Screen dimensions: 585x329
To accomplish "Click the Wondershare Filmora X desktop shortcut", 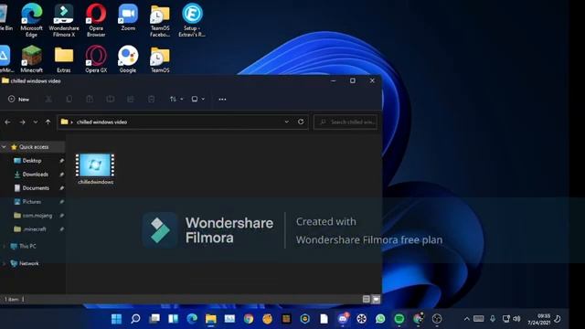I will [64, 20].
